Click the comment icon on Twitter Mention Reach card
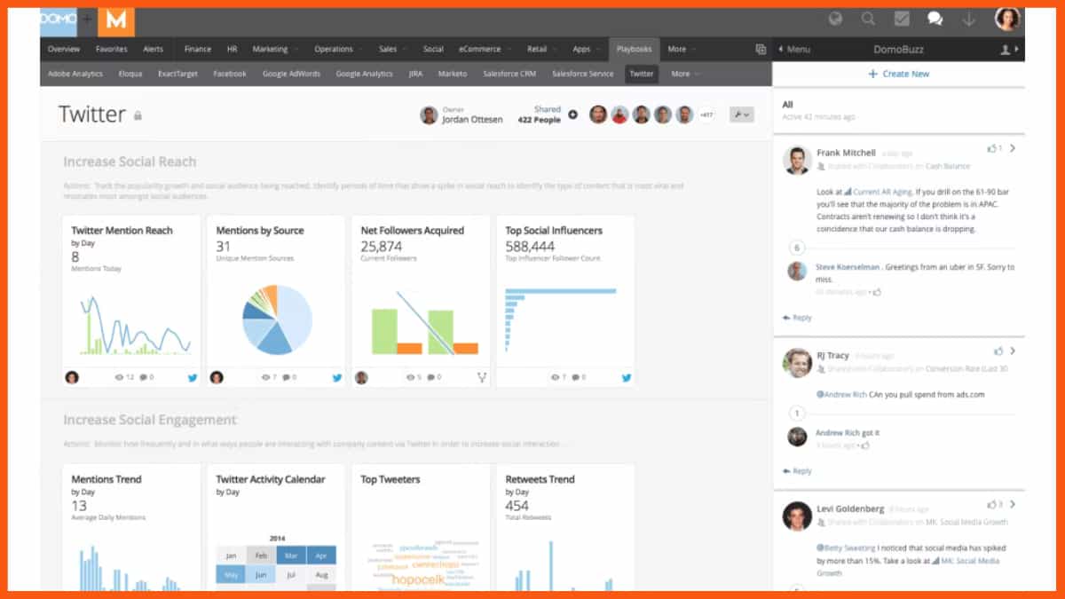This screenshot has height=599, width=1065. (x=143, y=377)
